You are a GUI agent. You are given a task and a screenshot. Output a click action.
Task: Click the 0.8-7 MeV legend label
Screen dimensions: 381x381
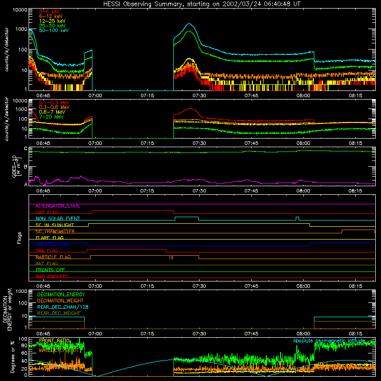point(52,112)
